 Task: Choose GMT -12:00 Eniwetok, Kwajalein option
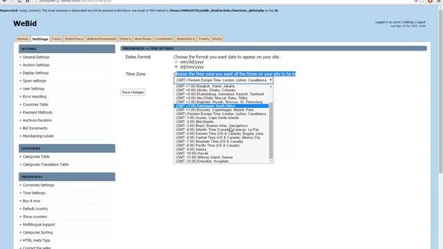coord(221,161)
